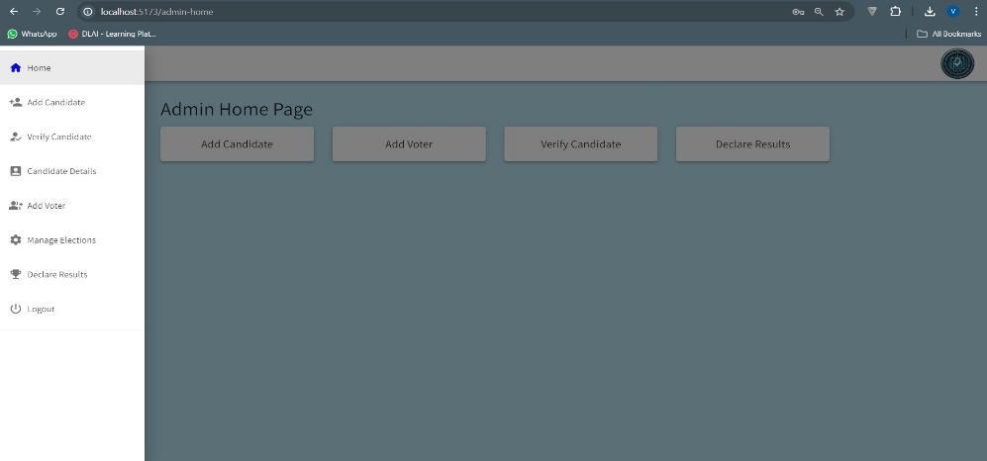Click the Verify Candidate person-check icon

tap(16, 137)
